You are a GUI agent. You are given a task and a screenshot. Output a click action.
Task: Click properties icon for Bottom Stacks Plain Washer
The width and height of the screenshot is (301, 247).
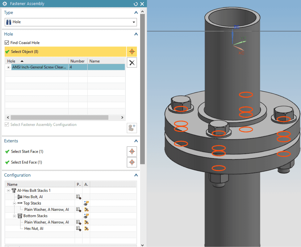[78, 222]
